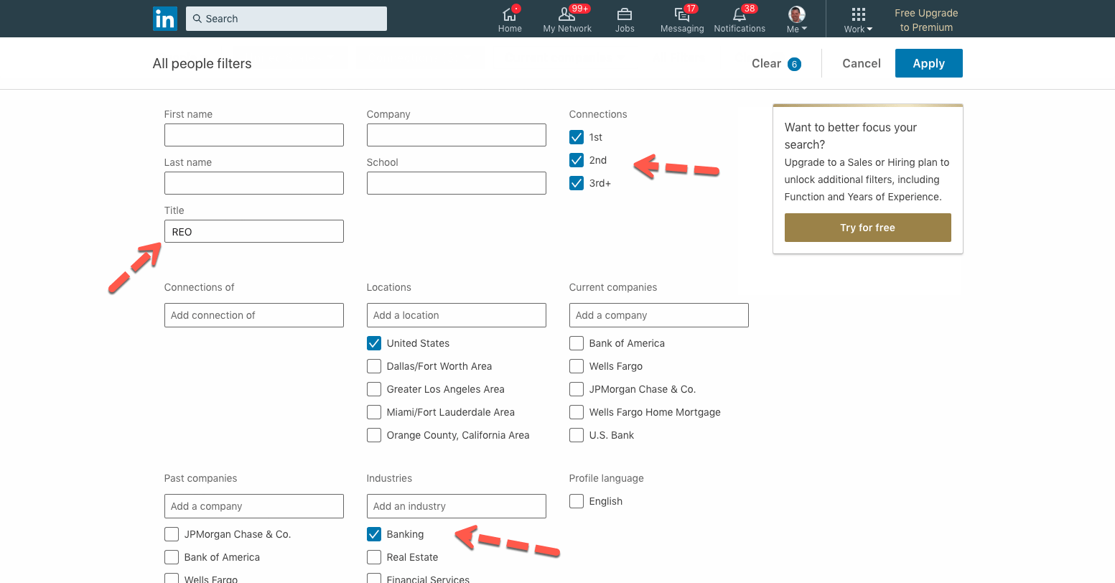The image size is (1115, 583).
Task: Check English profile language checkbox
Action: click(576, 501)
